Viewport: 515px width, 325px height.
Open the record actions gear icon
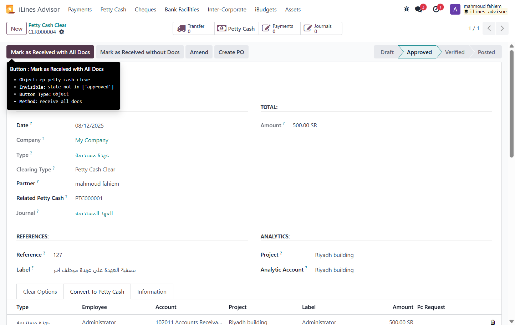(62, 32)
